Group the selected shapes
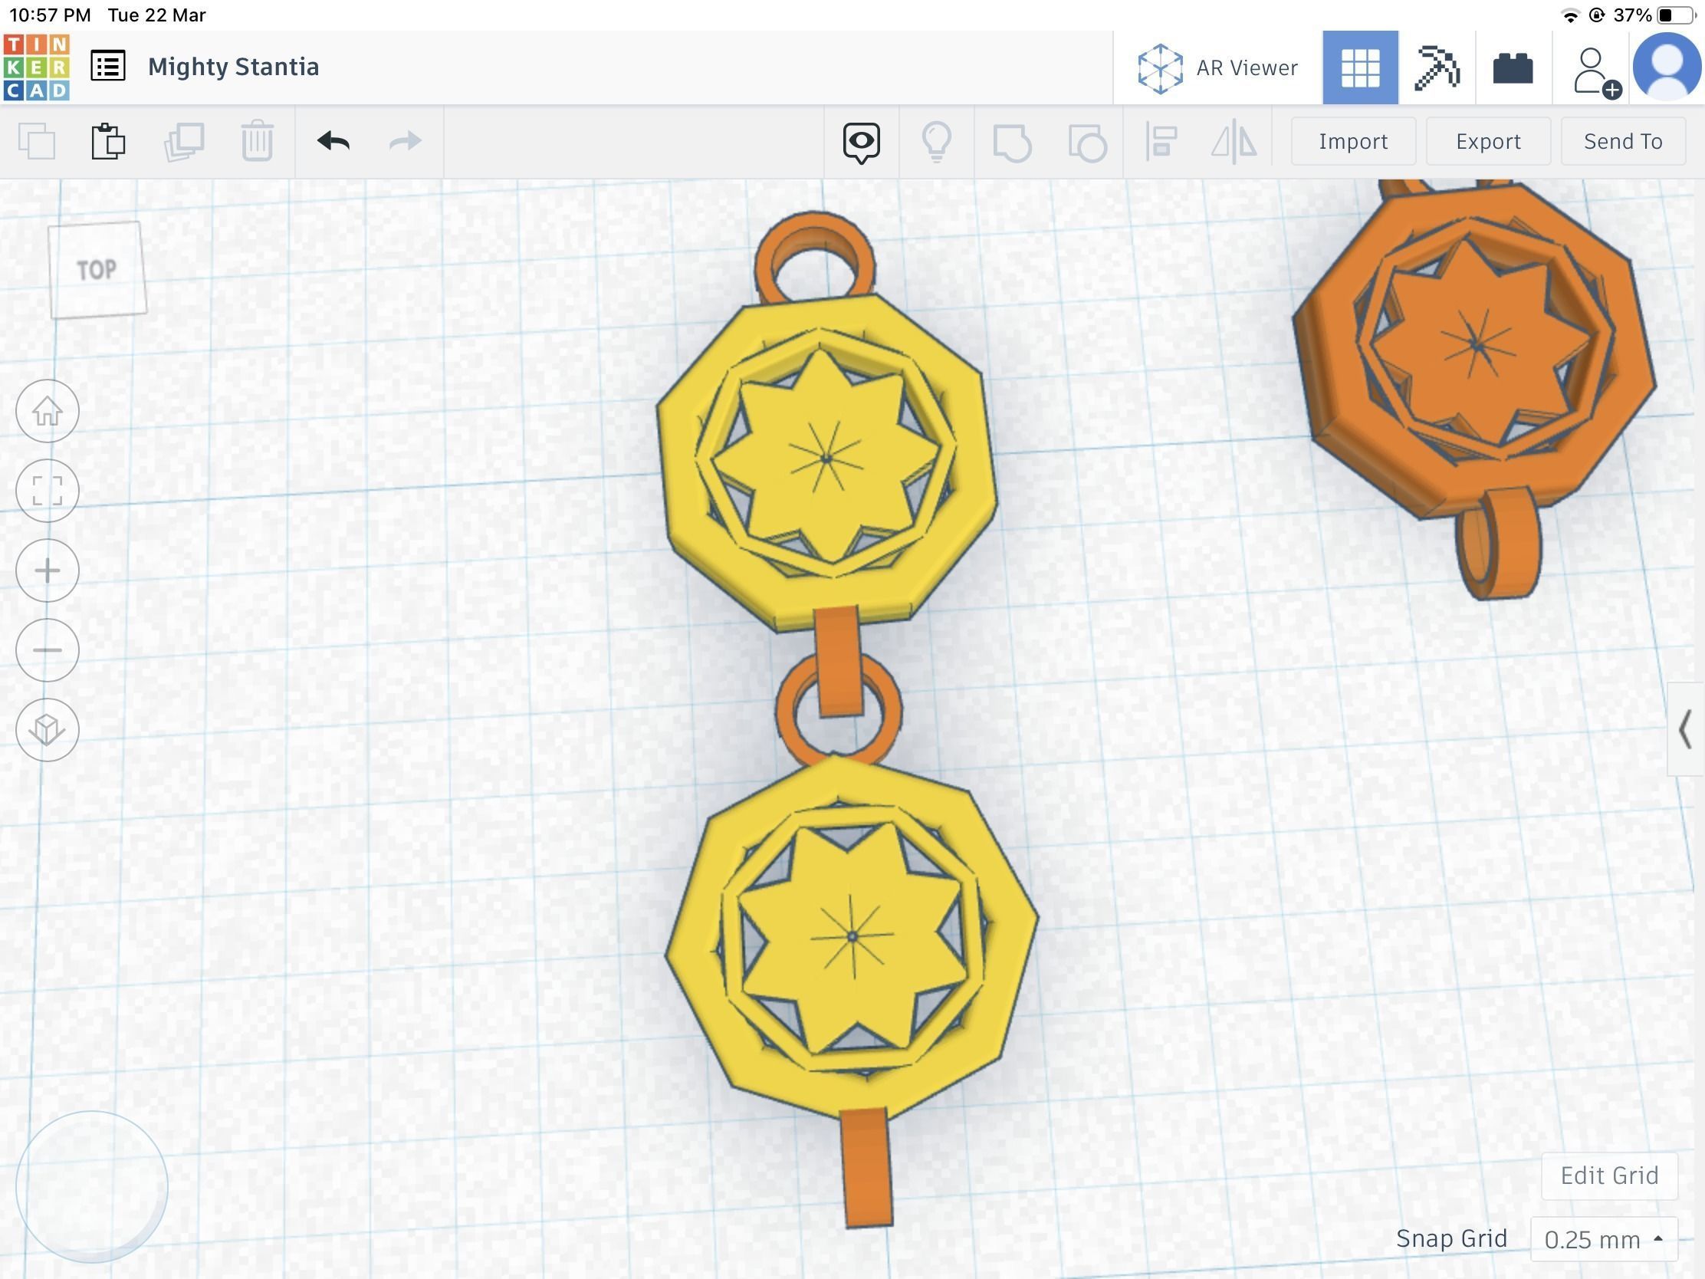Image resolution: width=1705 pixels, height=1279 pixels. tap(1011, 141)
